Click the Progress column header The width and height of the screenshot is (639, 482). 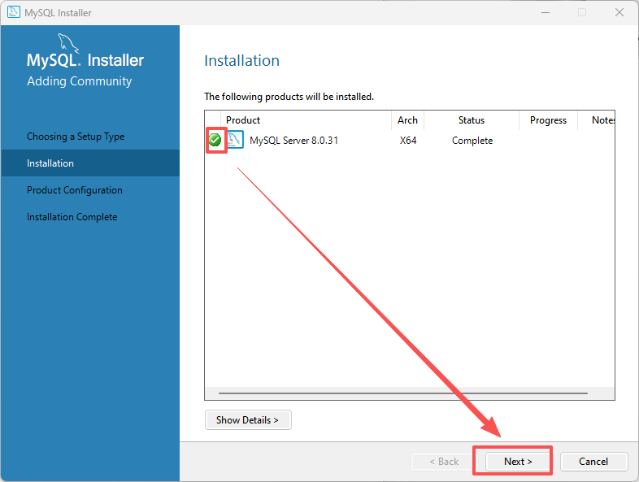pyautogui.click(x=548, y=120)
